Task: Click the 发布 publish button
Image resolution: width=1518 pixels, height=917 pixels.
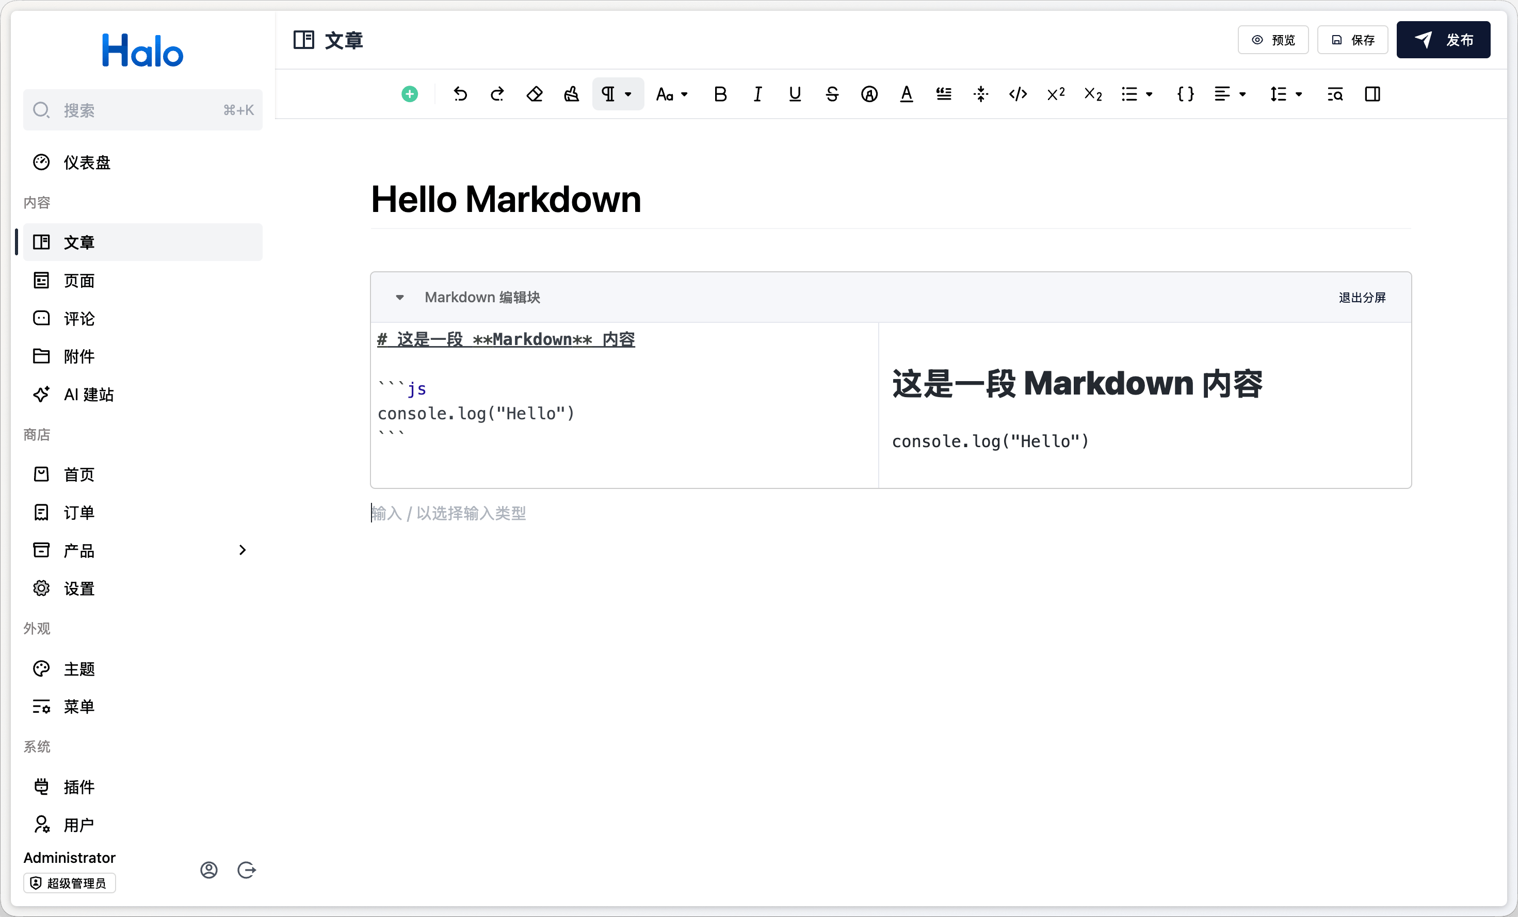Action: click(1443, 40)
